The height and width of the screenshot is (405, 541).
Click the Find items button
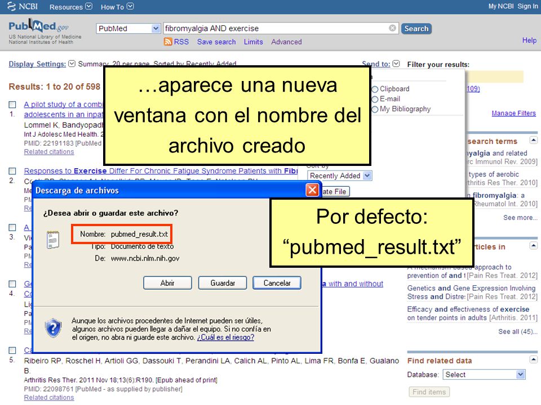[x=429, y=392]
